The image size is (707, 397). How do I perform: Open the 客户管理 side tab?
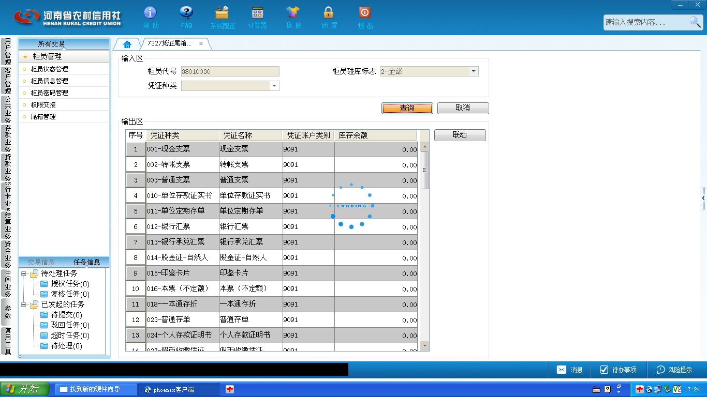[x=8, y=81]
